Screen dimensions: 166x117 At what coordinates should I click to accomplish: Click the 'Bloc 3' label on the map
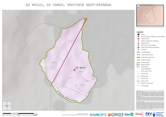54,62
